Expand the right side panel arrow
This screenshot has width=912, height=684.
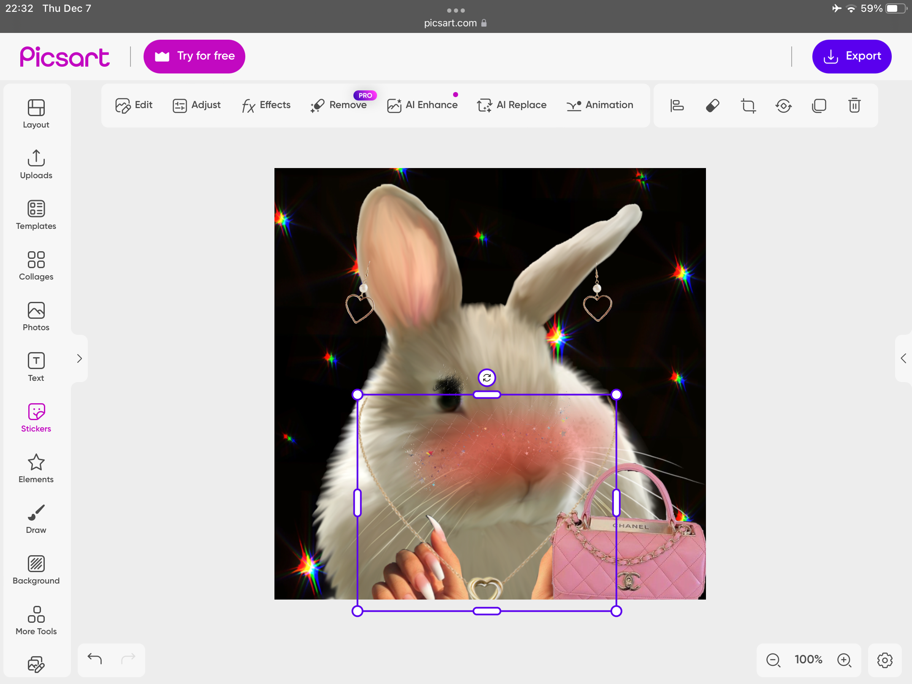click(904, 358)
